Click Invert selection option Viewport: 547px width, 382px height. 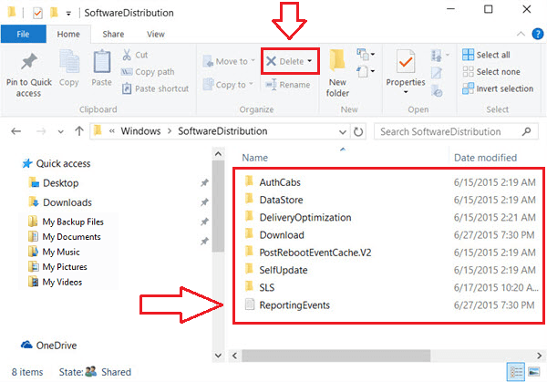pos(498,88)
